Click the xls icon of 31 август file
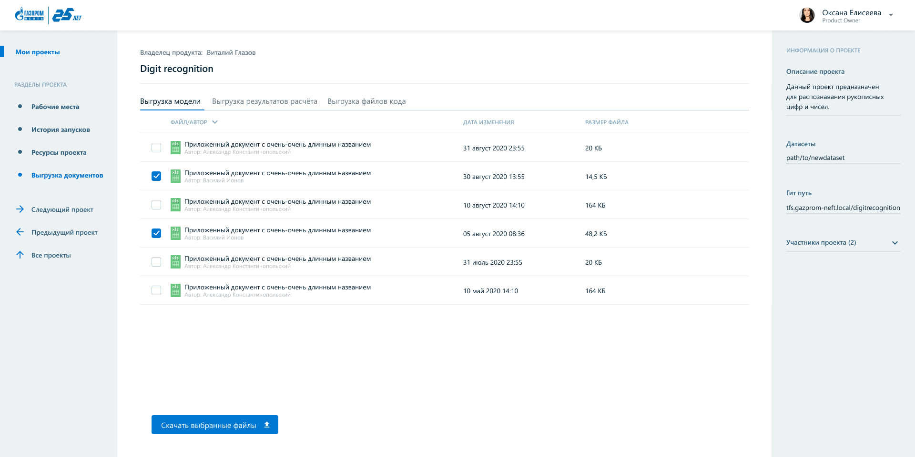915x457 pixels. click(x=175, y=148)
